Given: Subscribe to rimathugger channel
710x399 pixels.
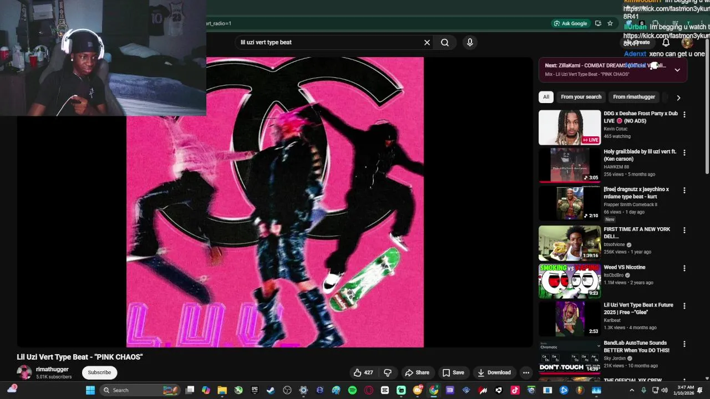Looking at the screenshot, I should [100, 372].
